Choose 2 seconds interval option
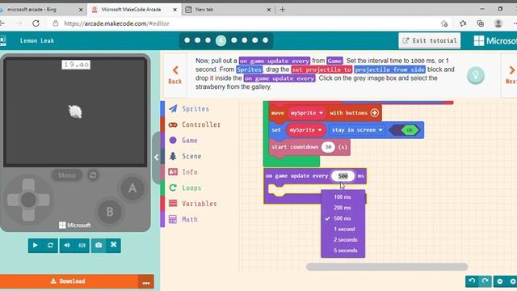This screenshot has width=517, height=291. pyautogui.click(x=343, y=240)
